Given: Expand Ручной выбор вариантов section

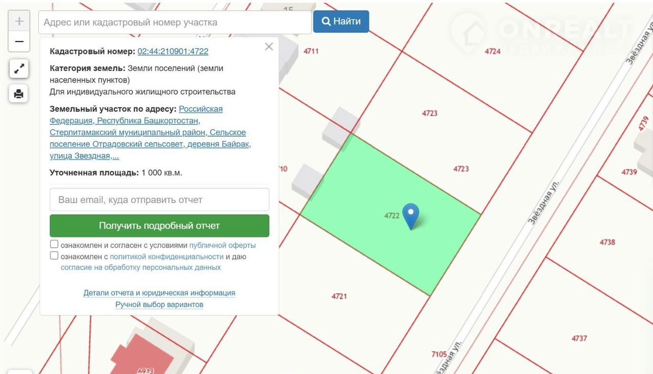Looking at the screenshot, I should coord(159,305).
